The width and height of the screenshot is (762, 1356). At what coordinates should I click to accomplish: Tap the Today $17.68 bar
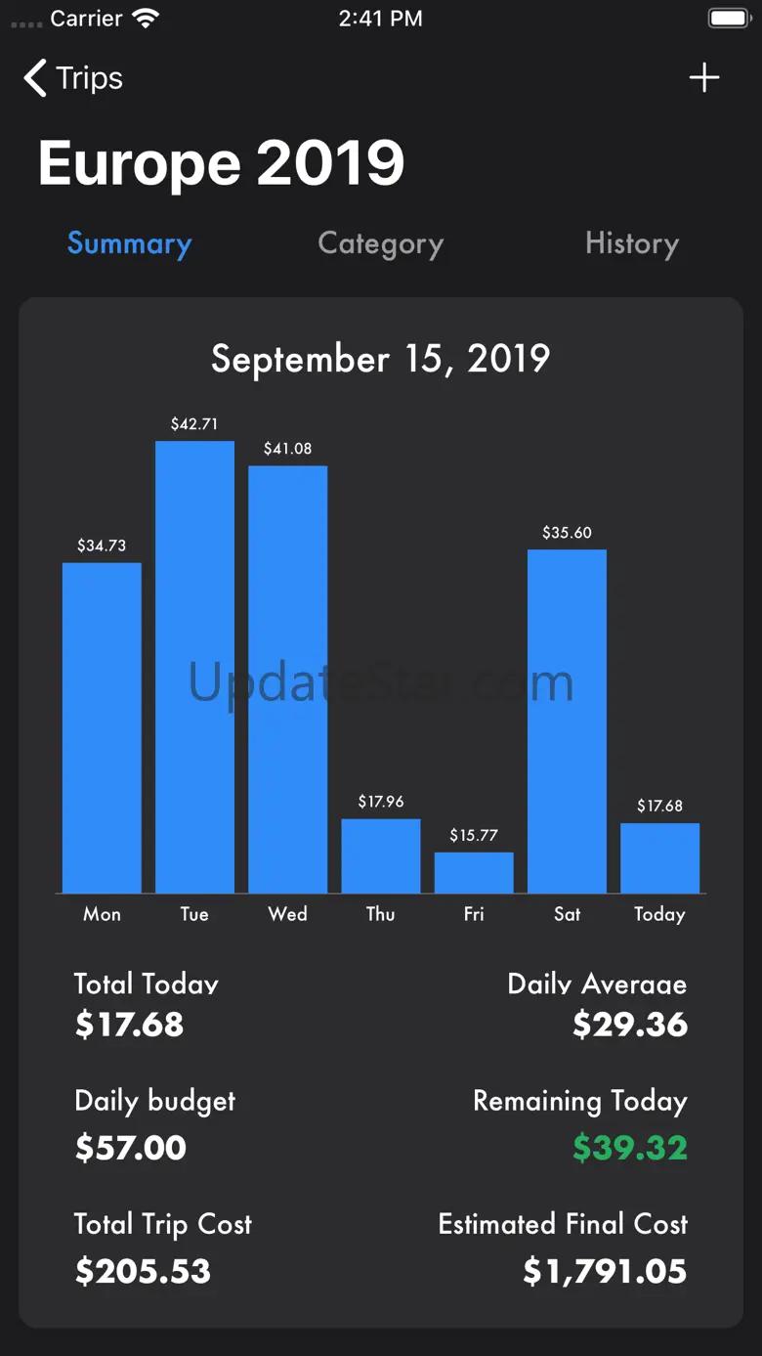coord(659,857)
